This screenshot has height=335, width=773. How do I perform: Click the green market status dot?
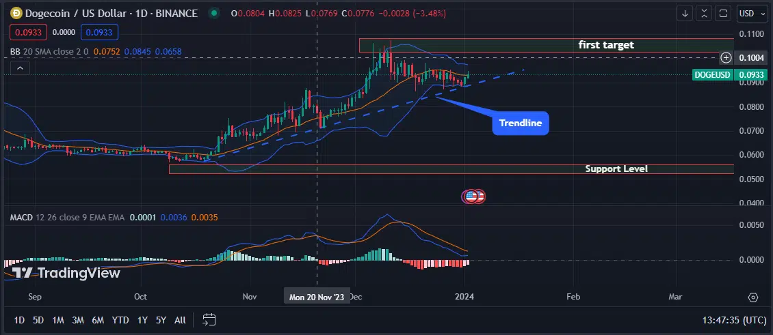click(x=213, y=13)
